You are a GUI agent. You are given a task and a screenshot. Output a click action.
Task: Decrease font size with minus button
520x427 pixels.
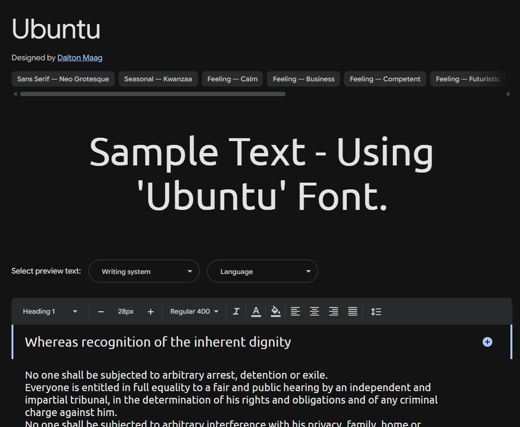click(101, 312)
